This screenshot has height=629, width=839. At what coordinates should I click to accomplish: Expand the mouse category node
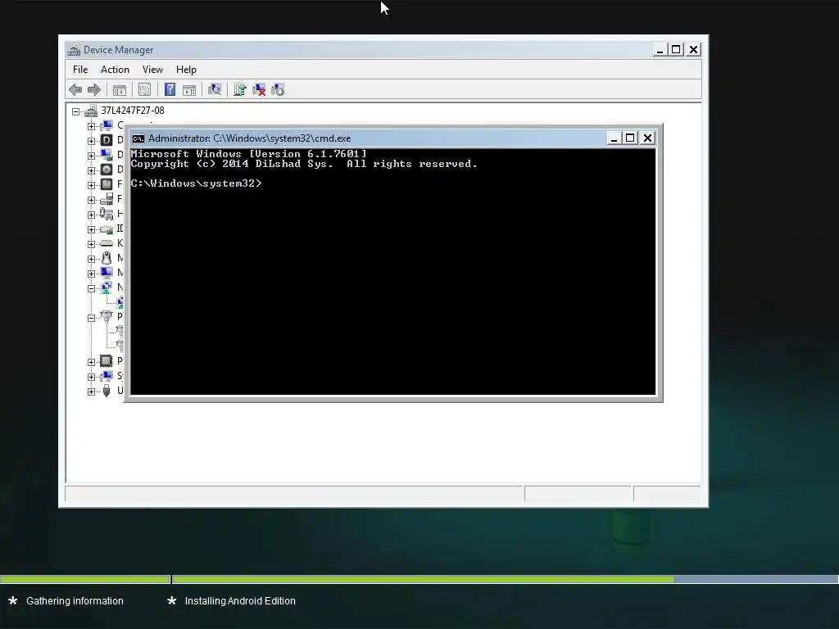point(92,259)
